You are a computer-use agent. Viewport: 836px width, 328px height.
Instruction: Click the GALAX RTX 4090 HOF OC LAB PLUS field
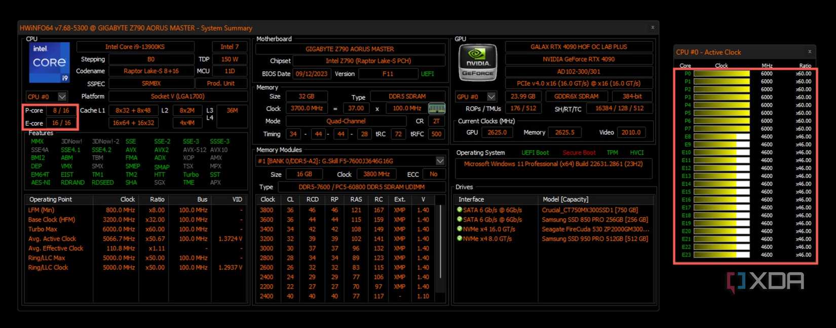(579, 47)
